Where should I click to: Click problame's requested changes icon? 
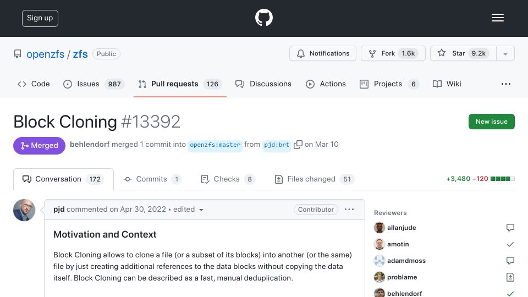click(x=510, y=277)
